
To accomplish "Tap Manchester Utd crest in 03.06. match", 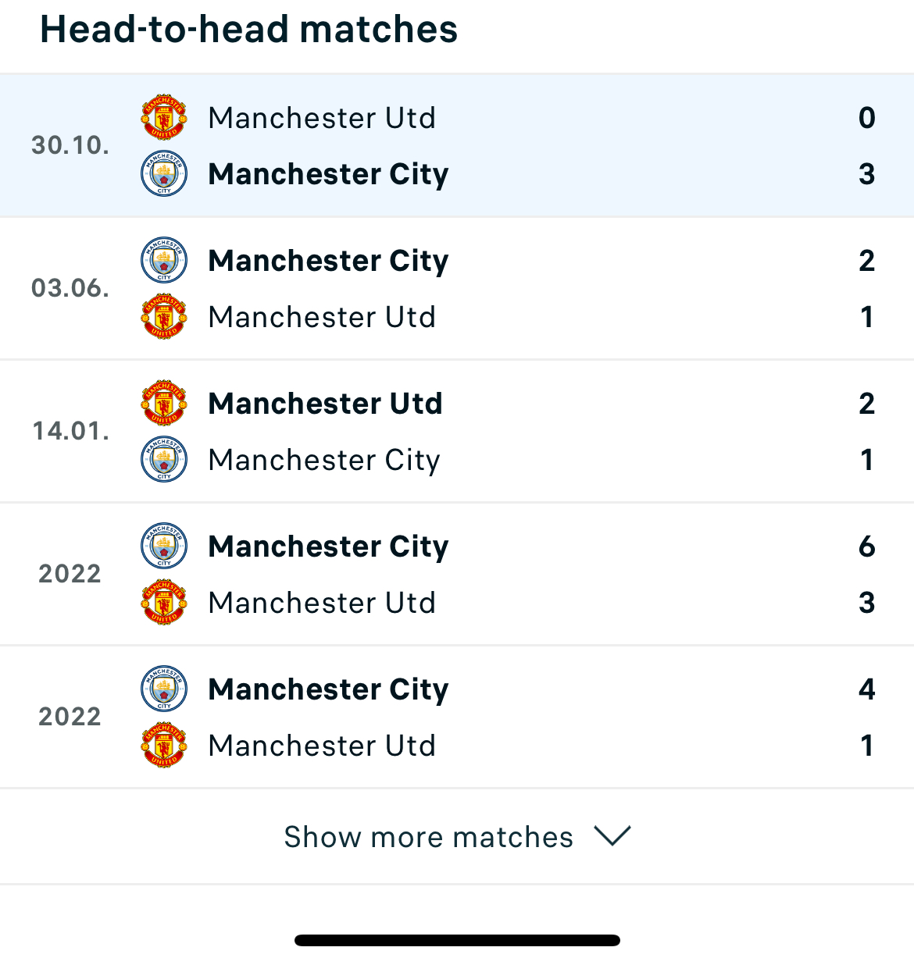I will (164, 316).
